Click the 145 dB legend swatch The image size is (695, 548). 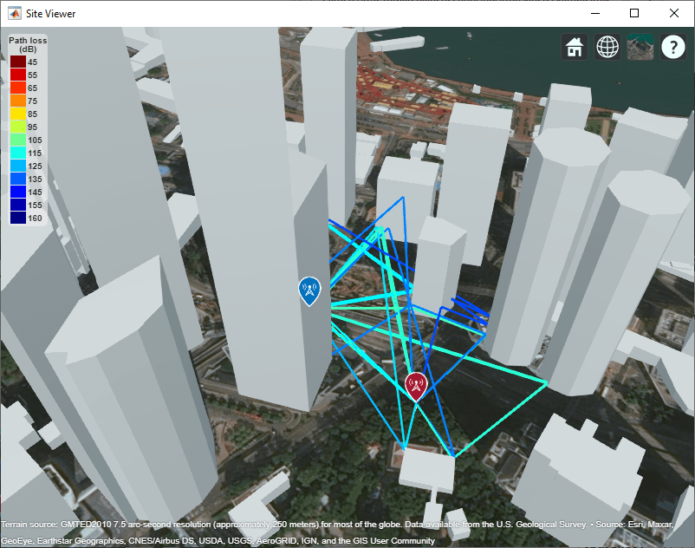point(18,192)
